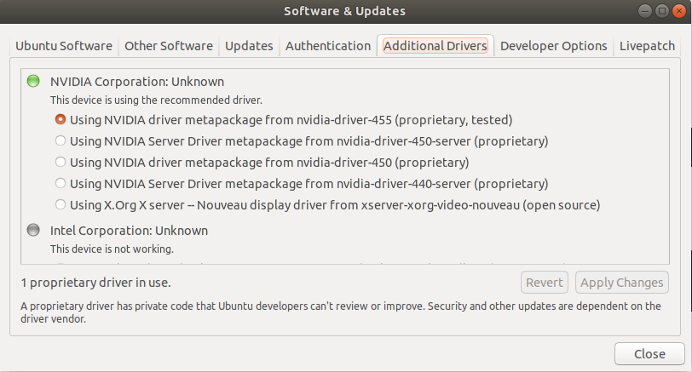
Task: Go to the Updates tab
Action: coord(249,46)
